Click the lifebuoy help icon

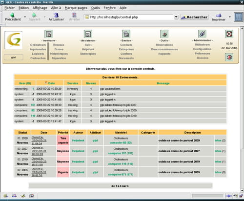click(229, 34)
